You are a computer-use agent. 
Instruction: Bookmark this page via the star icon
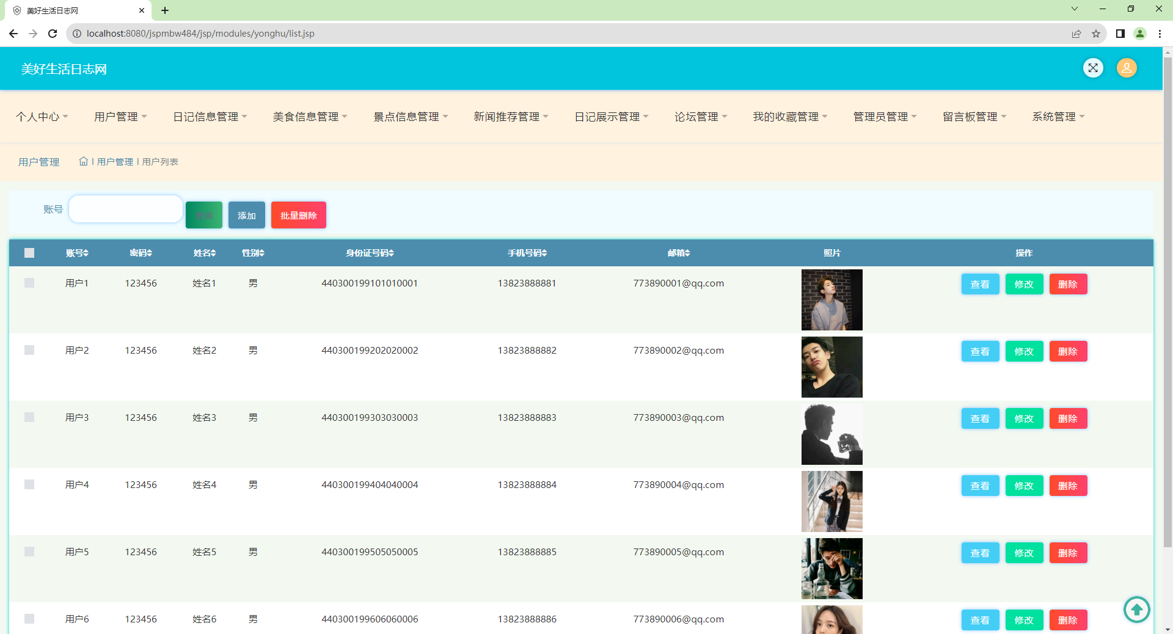1097,34
